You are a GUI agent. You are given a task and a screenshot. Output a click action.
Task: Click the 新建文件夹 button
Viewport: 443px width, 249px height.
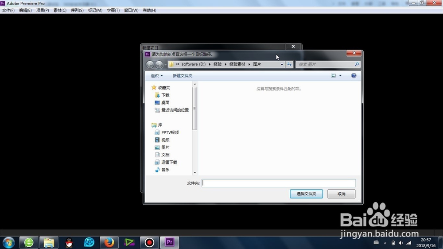click(x=183, y=76)
